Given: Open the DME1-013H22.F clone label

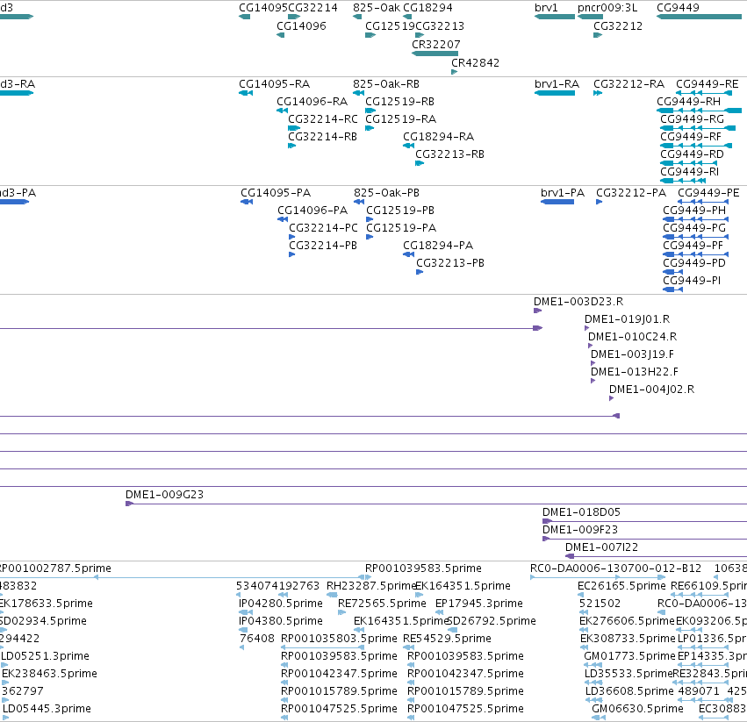Looking at the screenshot, I should (635, 372).
